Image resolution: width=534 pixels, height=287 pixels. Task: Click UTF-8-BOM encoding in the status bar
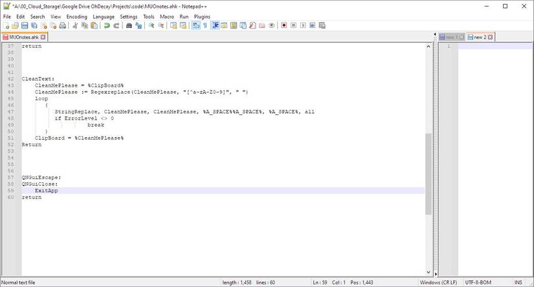click(478, 282)
